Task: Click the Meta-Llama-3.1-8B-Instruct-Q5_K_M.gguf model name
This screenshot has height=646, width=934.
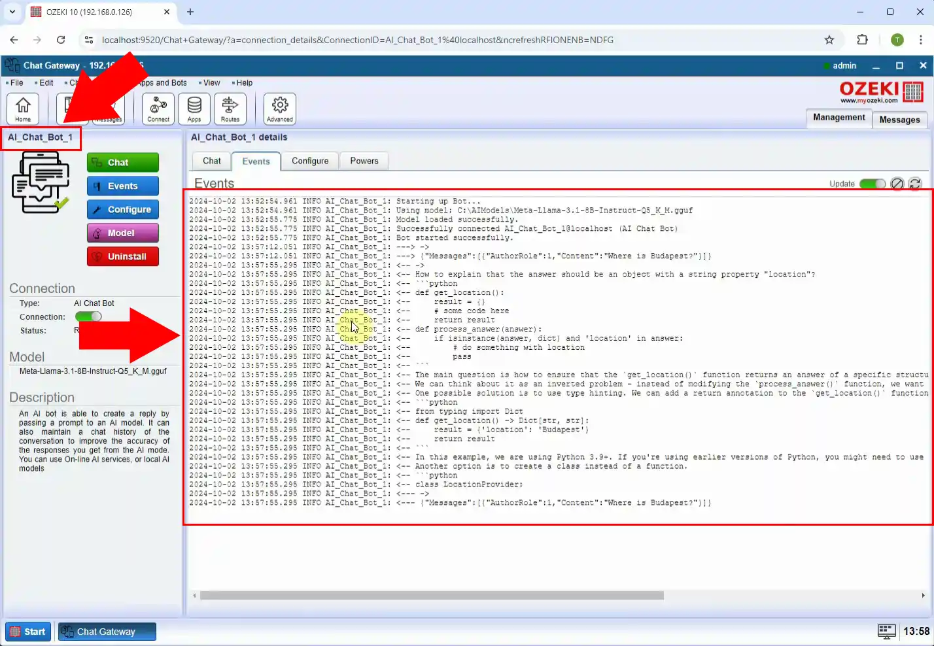Action: click(93, 371)
